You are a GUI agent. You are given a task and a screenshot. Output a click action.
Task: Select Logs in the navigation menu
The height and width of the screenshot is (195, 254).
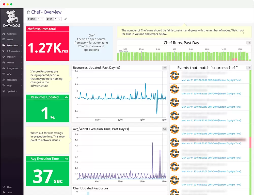click(x=3, y=85)
